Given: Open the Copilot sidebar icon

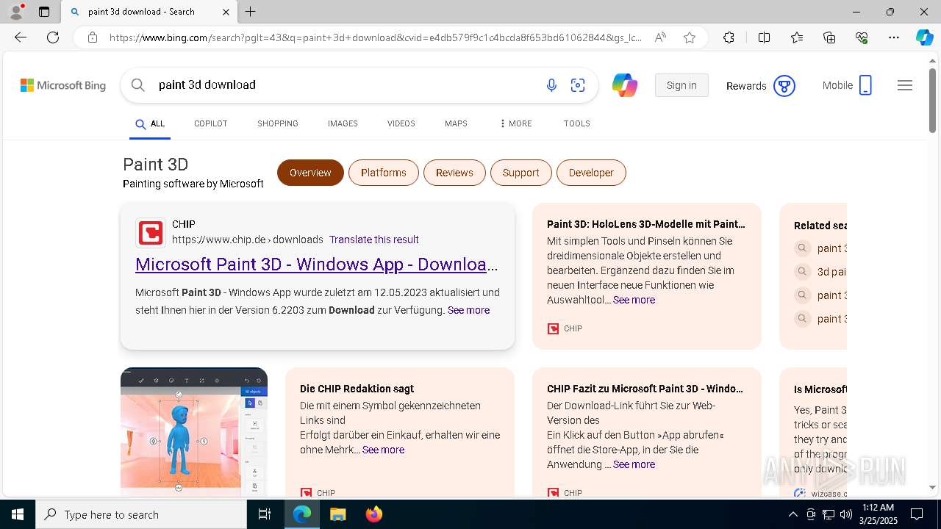Looking at the screenshot, I should 924,37.
